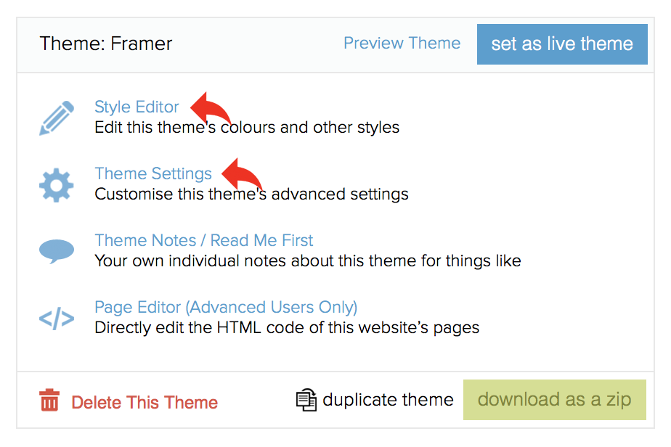The height and width of the screenshot is (447, 671).
Task: Select the duplicate theme text
Action: pos(388,400)
